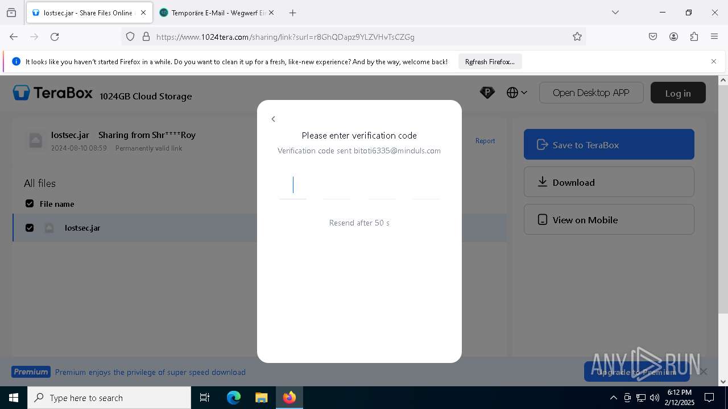Open the TeraBox logo home link

tap(53, 93)
